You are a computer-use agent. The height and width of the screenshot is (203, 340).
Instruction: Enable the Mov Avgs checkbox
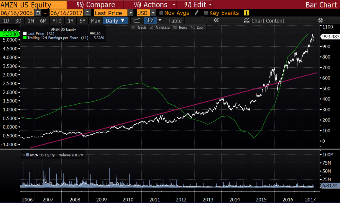161,13
